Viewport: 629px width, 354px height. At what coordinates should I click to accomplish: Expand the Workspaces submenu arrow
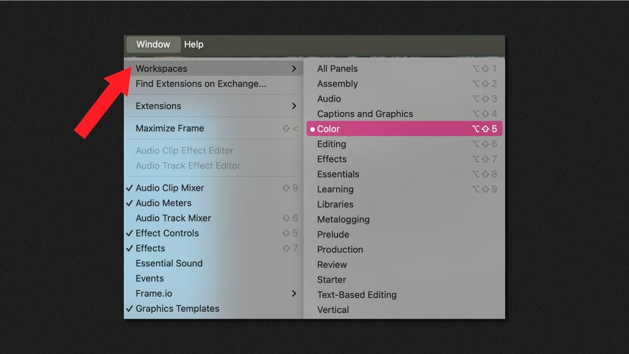(294, 69)
